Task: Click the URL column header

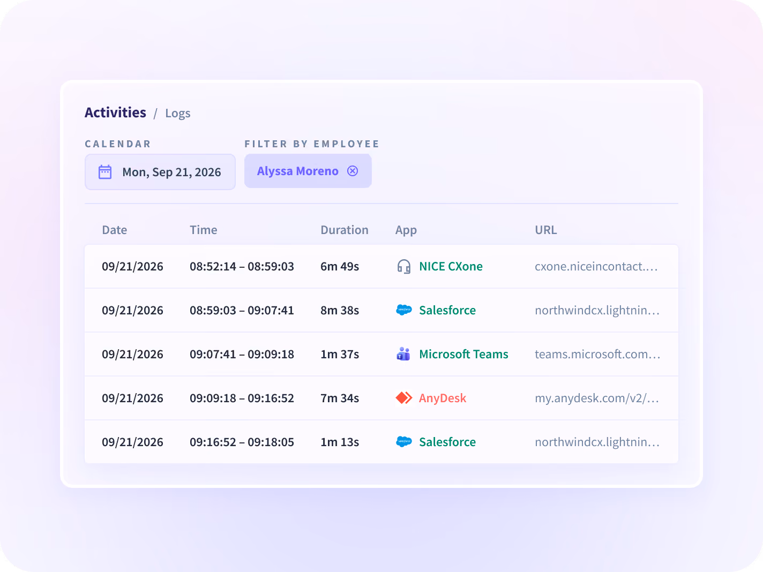Action: pos(546,230)
